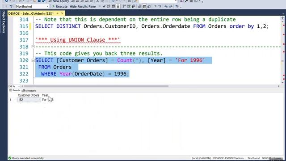Click the 00:00:00 elapsed time in status bar
This screenshot has width=286, height=161.
click(266, 158)
